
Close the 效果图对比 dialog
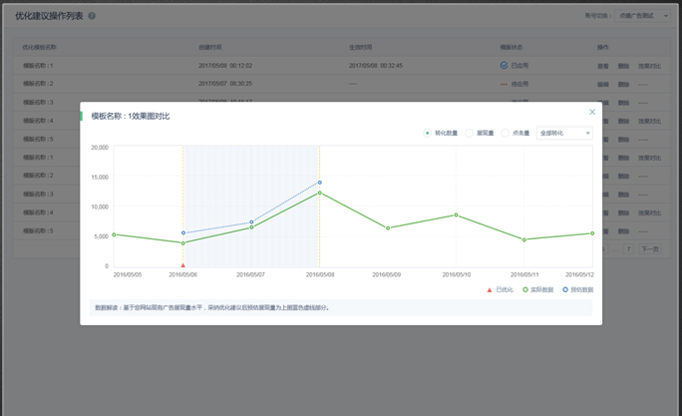click(x=591, y=112)
